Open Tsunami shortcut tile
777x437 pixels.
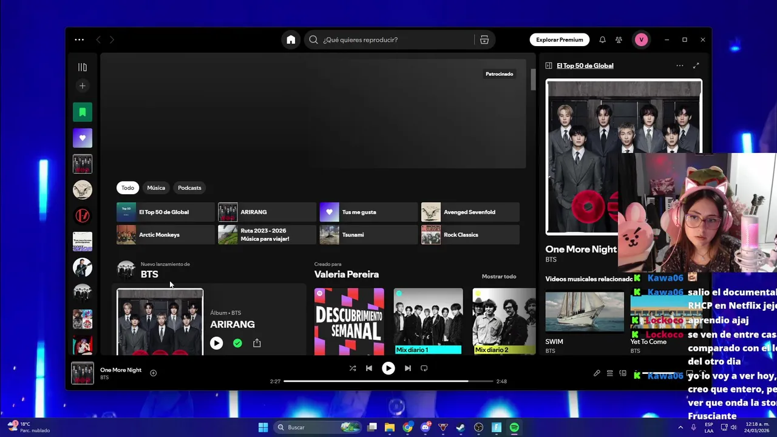(x=368, y=234)
